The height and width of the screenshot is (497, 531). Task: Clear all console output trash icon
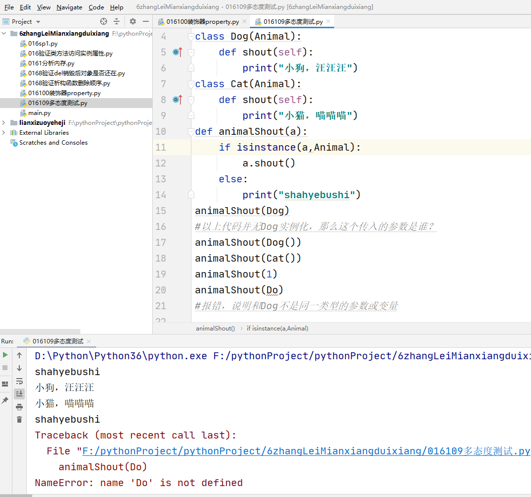(19, 420)
